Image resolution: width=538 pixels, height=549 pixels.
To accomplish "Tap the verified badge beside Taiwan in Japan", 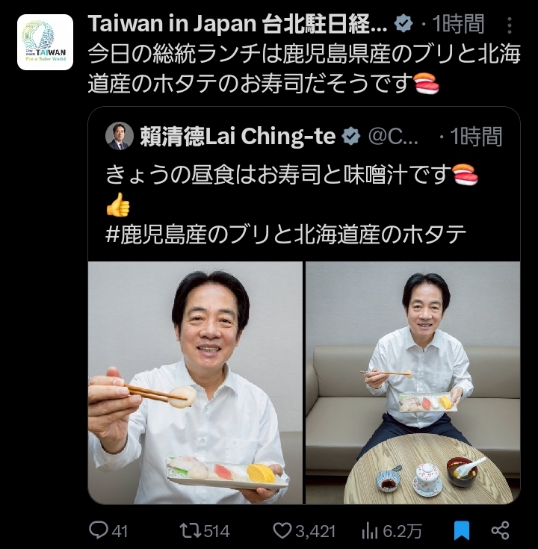I will 403,24.
